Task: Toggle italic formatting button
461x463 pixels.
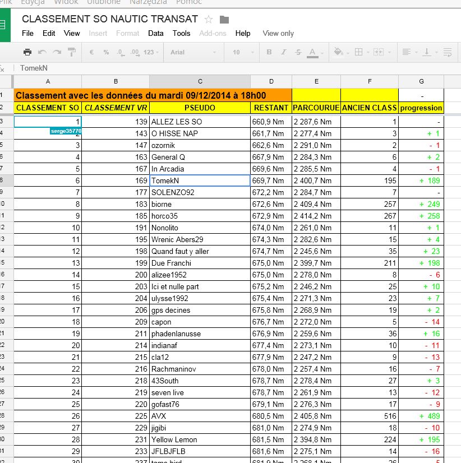Action: point(284,52)
